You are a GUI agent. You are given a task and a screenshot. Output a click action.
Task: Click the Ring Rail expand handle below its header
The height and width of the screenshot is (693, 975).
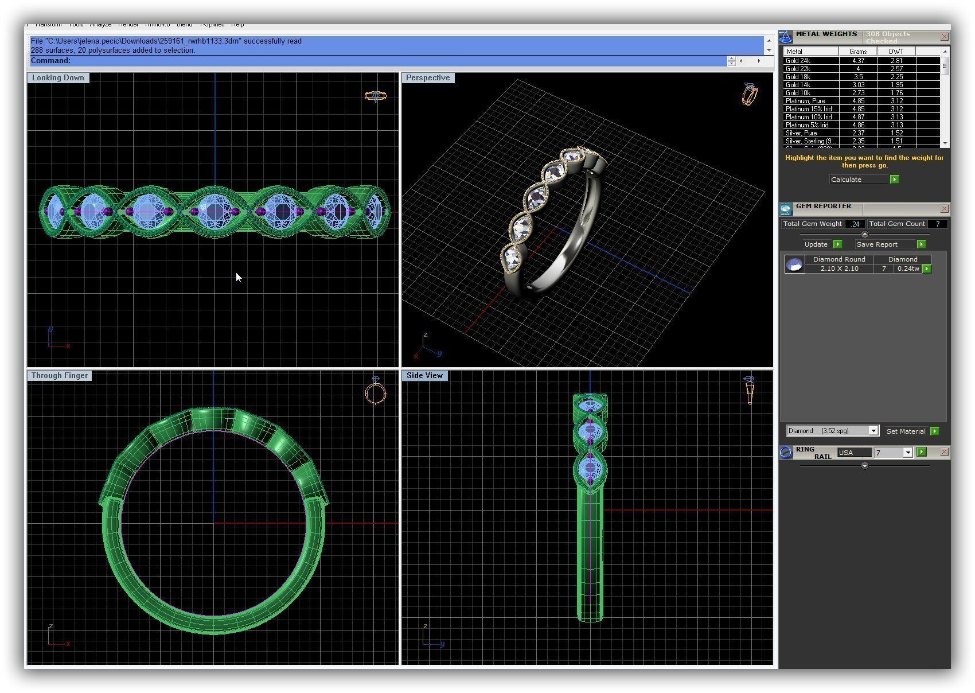[x=865, y=466]
